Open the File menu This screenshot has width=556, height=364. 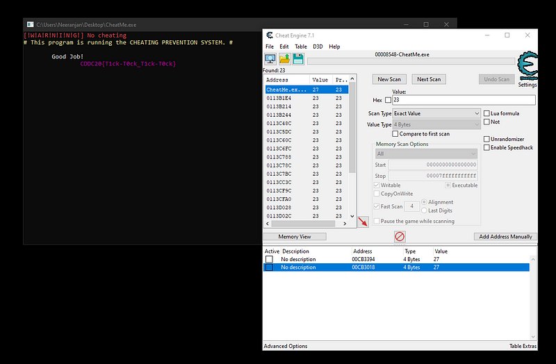270,47
